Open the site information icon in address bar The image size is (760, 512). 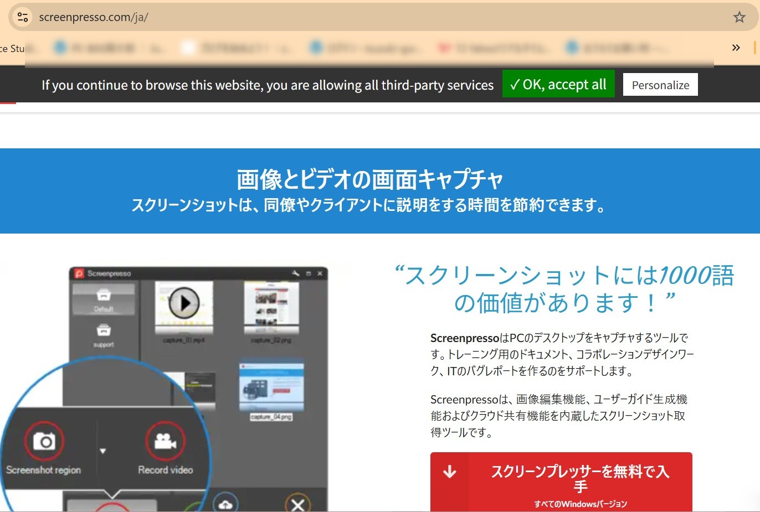click(x=23, y=17)
